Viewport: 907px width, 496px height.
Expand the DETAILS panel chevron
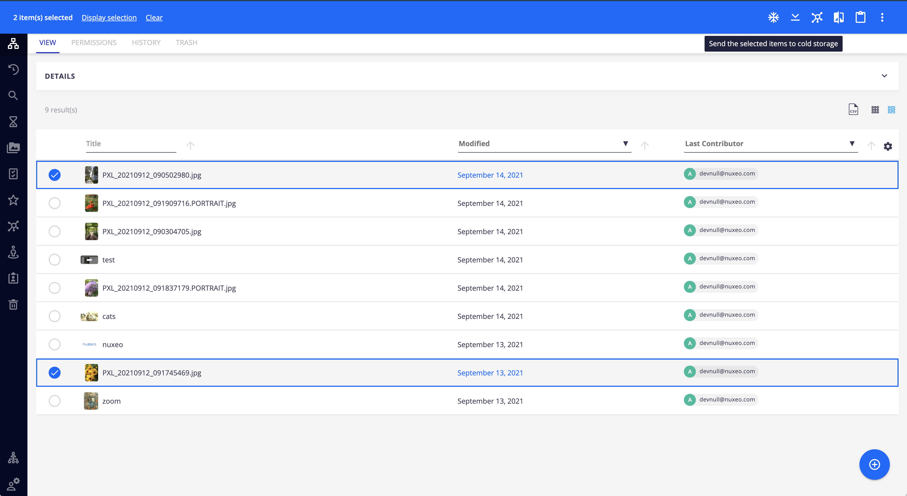pos(884,76)
